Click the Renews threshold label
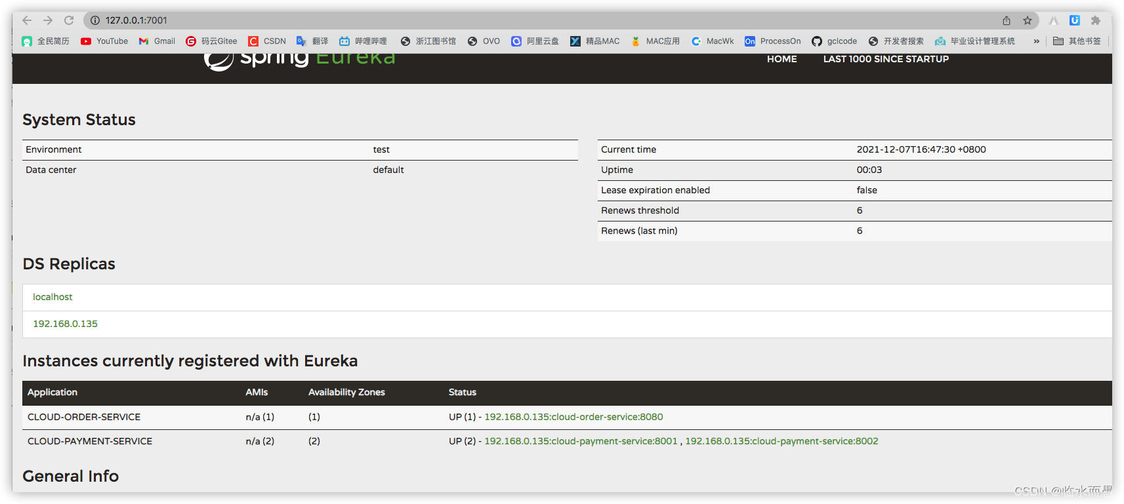The height and width of the screenshot is (504, 1124). (x=640, y=210)
